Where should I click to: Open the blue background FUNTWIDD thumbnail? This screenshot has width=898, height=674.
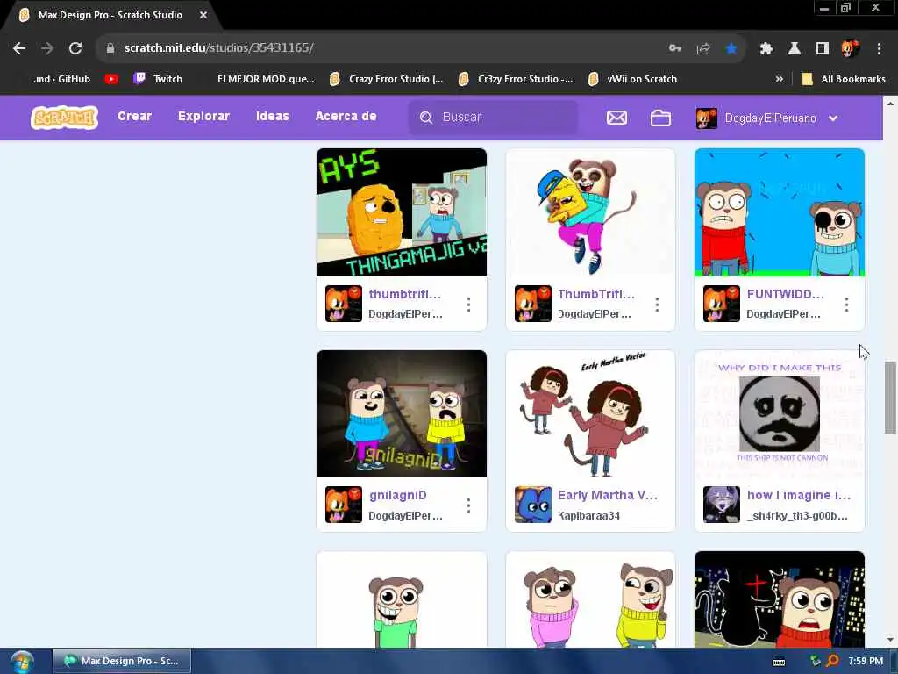[x=780, y=212]
